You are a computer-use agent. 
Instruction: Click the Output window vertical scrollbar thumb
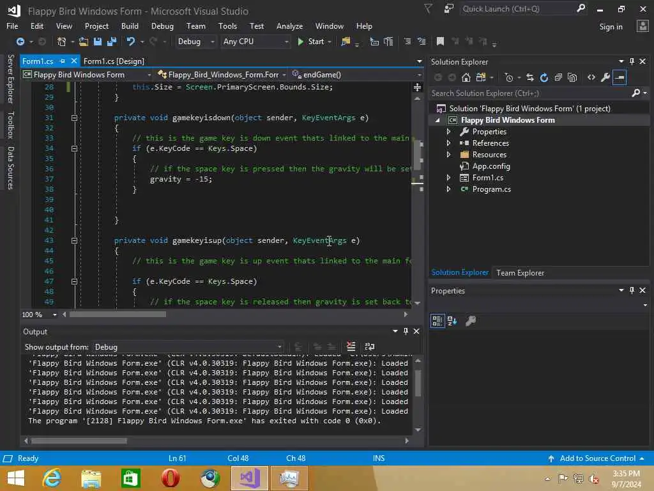click(x=418, y=383)
